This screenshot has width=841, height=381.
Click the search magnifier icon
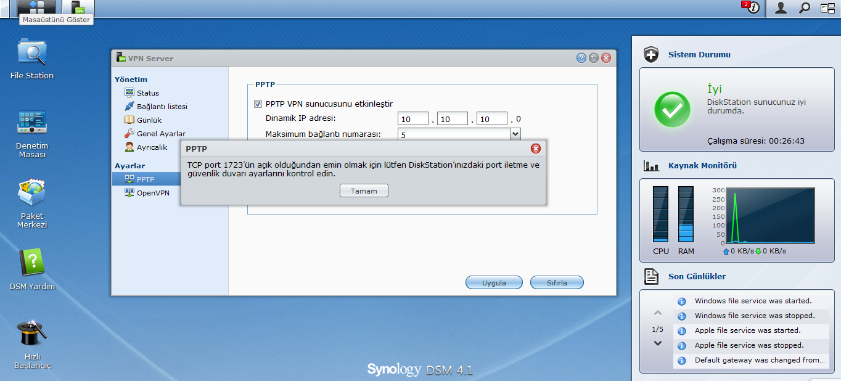[x=805, y=8]
